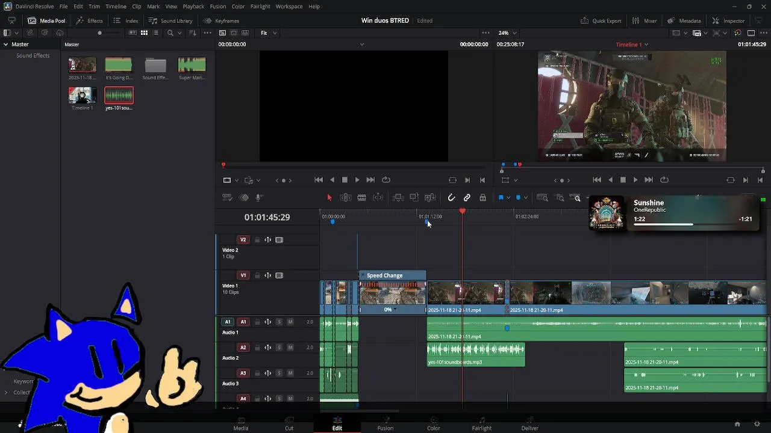
Task: Open Quick Export
Action: pyautogui.click(x=601, y=20)
